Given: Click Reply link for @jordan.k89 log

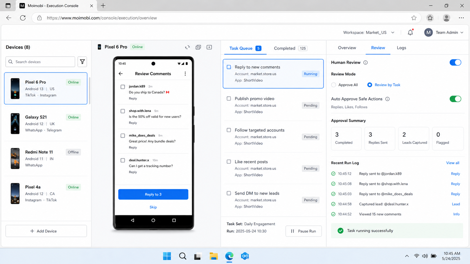Looking at the screenshot, I should pyautogui.click(x=455, y=174).
